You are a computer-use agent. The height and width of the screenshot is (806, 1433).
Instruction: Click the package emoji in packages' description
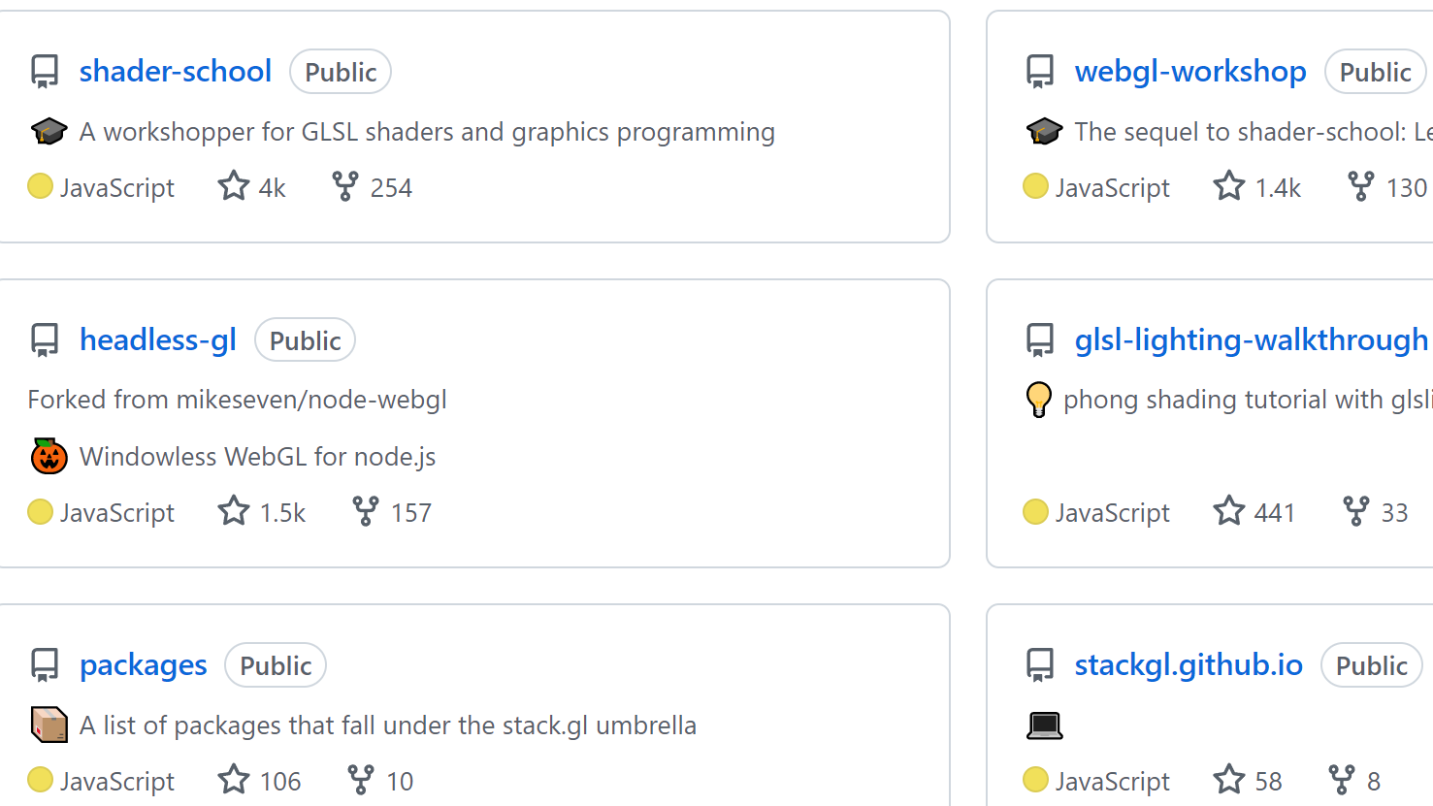[x=49, y=724]
